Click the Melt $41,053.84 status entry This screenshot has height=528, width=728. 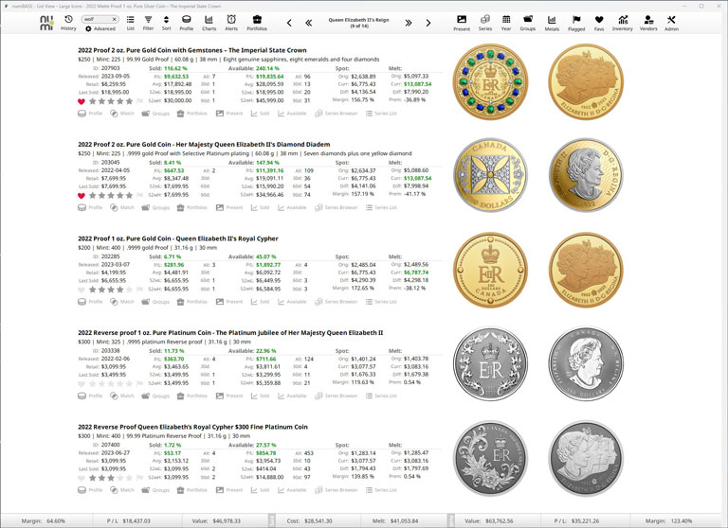(395, 521)
